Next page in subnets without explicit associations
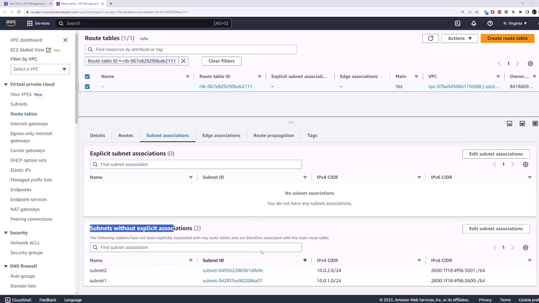Image resolution: width=539 pixels, height=303 pixels. coord(513,248)
